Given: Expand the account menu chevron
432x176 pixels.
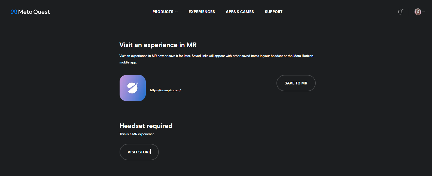Looking at the screenshot, I should (424, 12).
